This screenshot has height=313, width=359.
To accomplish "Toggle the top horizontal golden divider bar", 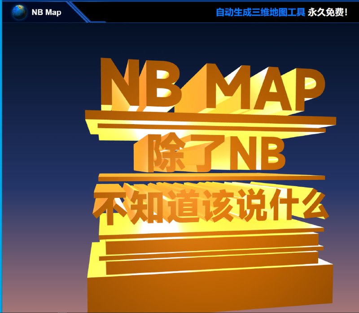I will point(206,119).
